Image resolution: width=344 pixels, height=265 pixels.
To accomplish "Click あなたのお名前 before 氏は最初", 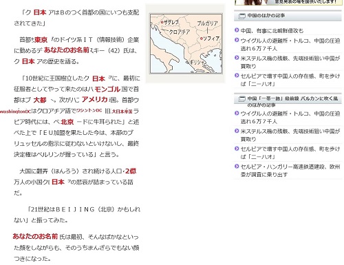I will pyautogui.click(x=35, y=236).
